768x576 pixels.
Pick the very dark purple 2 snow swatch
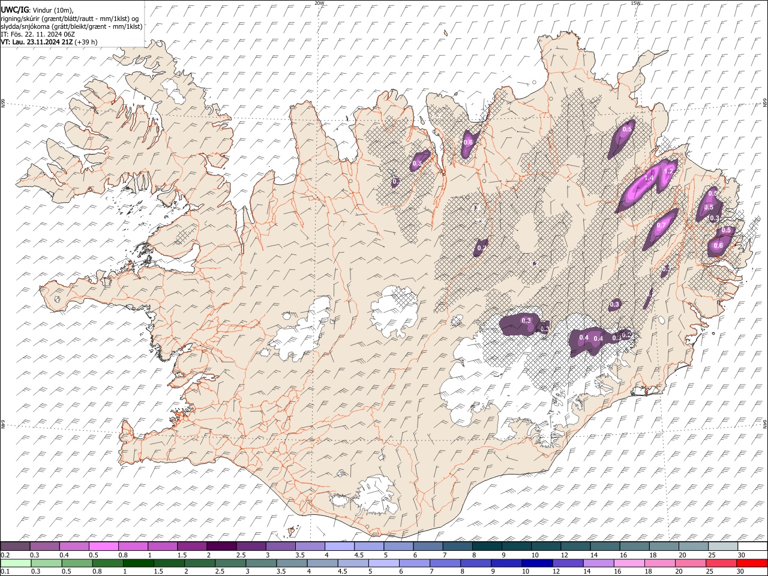(221, 546)
